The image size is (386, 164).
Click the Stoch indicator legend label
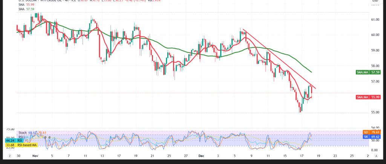(23, 133)
